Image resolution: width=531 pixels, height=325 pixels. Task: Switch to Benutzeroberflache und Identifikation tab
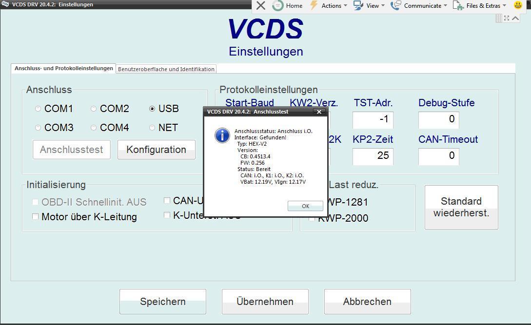[166, 69]
